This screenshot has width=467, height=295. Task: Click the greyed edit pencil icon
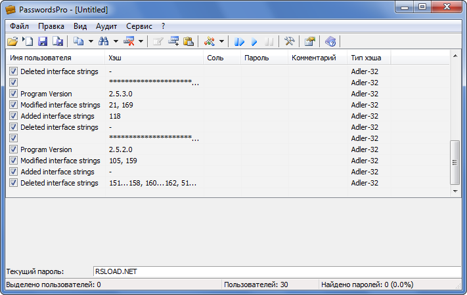158,41
